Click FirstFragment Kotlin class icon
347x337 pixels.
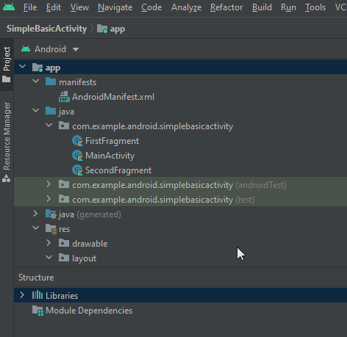coord(78,141)
